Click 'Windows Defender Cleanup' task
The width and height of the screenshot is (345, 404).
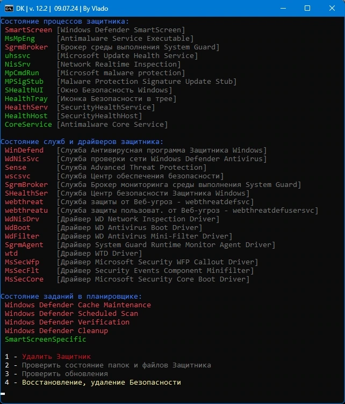(x=56, y=330)
